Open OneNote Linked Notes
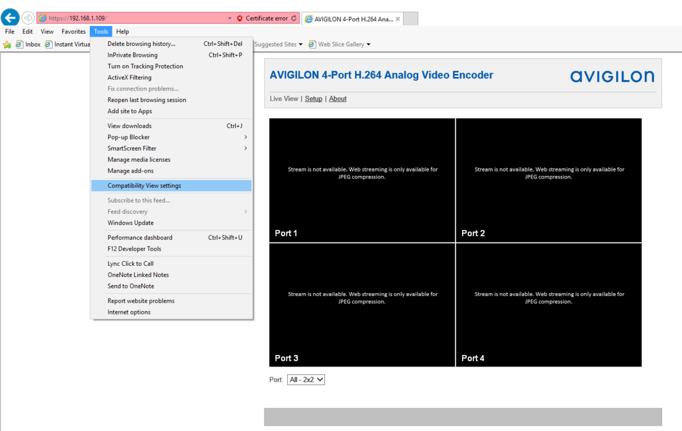This screenshot has height=431, width=682. click(171, 275)
